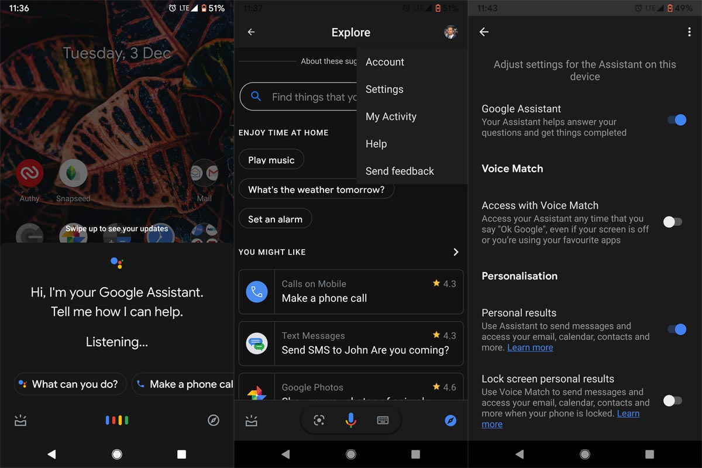Screen dimensions: 702x468
Task: Tap Android back button on settings screen
Action: (x=519, y=454)
